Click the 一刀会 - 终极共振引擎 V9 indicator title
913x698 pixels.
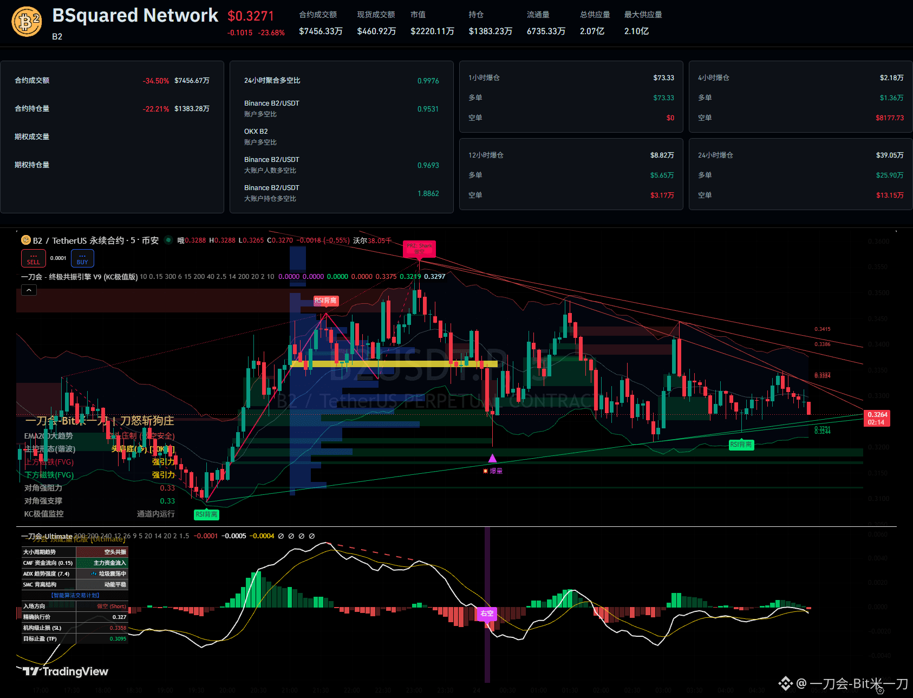pyautogui.click(x=80, y=277)
